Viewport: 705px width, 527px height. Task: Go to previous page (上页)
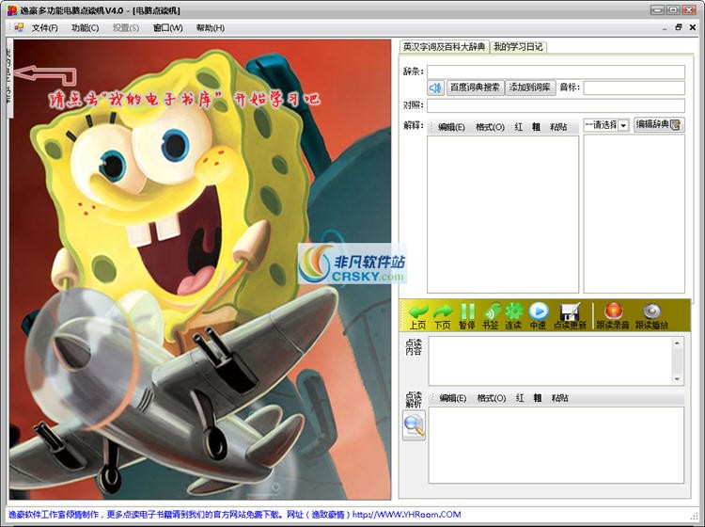(417, 315)
